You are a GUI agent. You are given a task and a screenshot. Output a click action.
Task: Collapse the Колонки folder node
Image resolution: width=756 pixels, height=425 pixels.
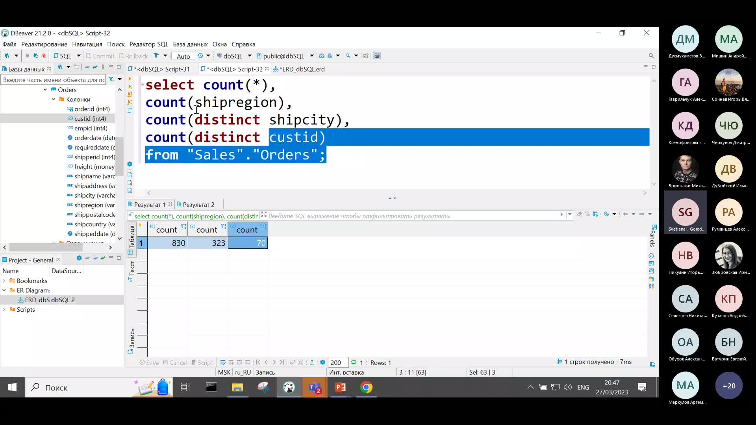(54, 99)
